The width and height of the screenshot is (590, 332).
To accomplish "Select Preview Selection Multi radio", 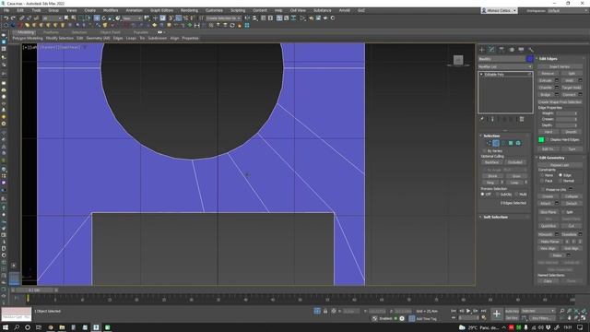I will click(x=516, y=195).
